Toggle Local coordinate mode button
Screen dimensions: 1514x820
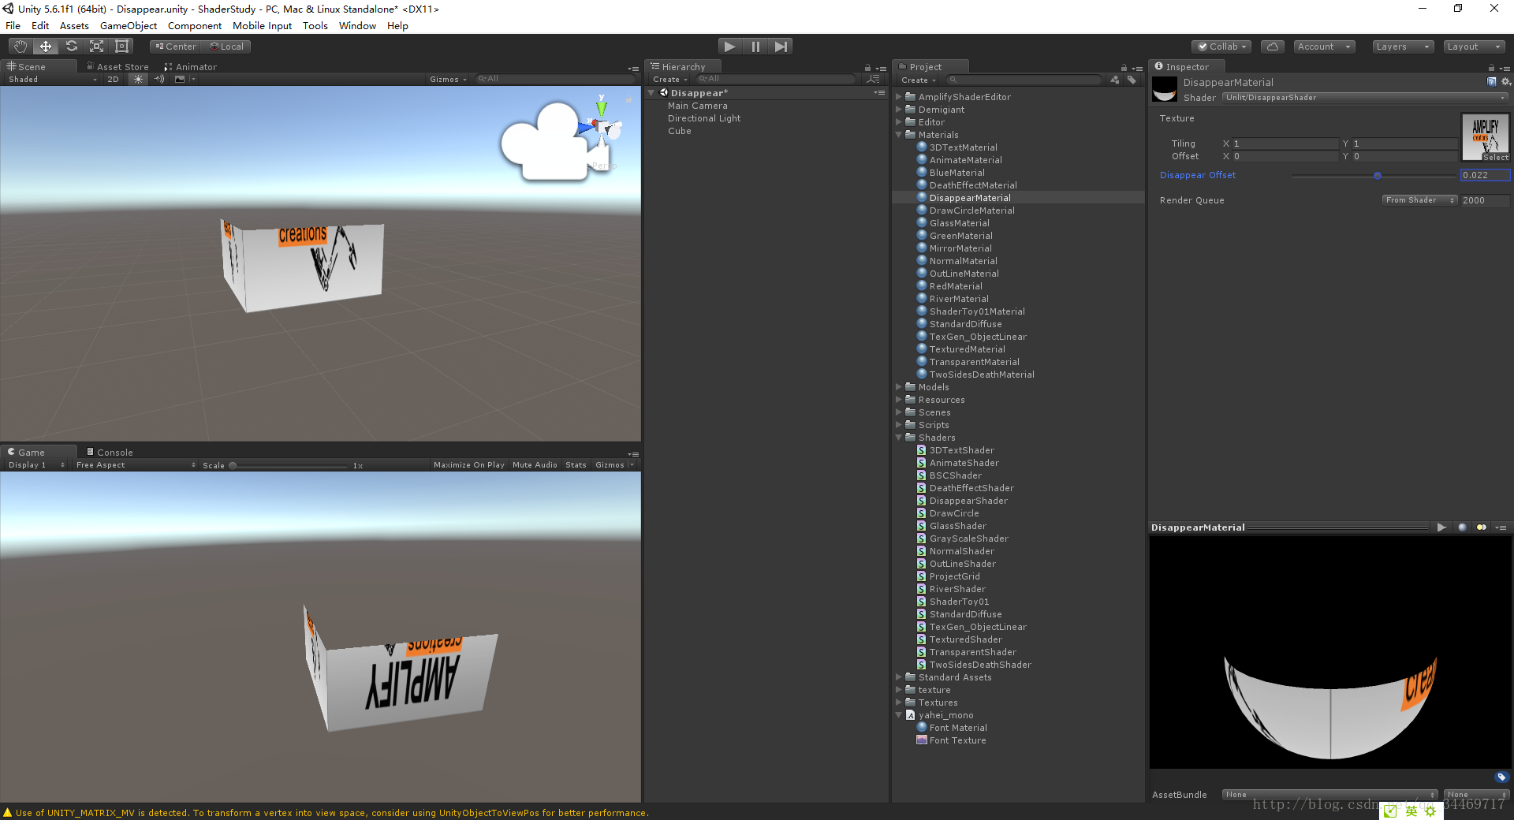tap(226, 47)
